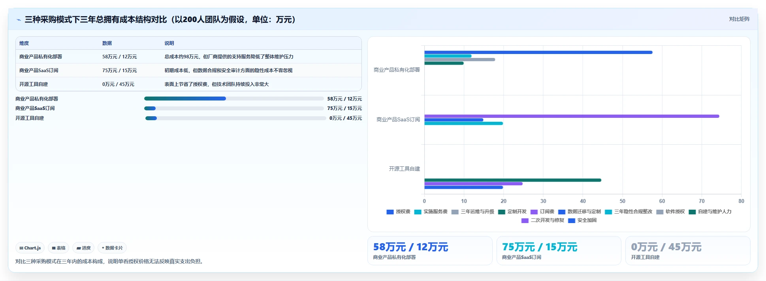Toggle the 订阅费 legend dataset
Image resolution: width=766 pixels, height=281 pixels.
[x=542, y=212]
